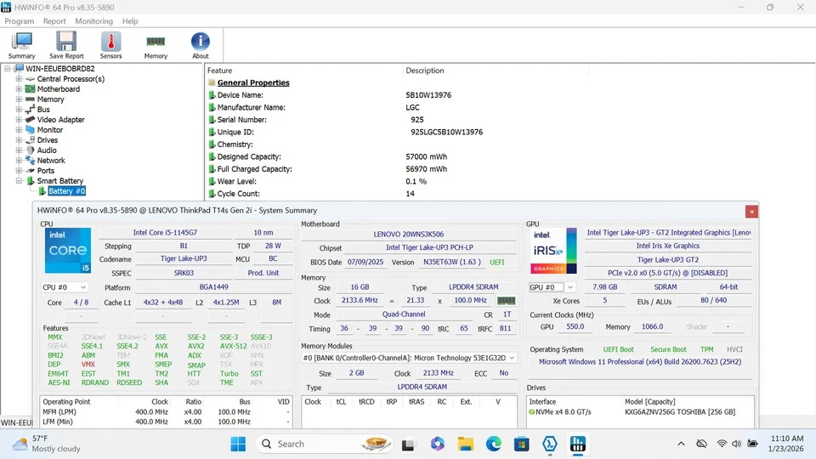Open the Help menu

[x=130, y=20]
